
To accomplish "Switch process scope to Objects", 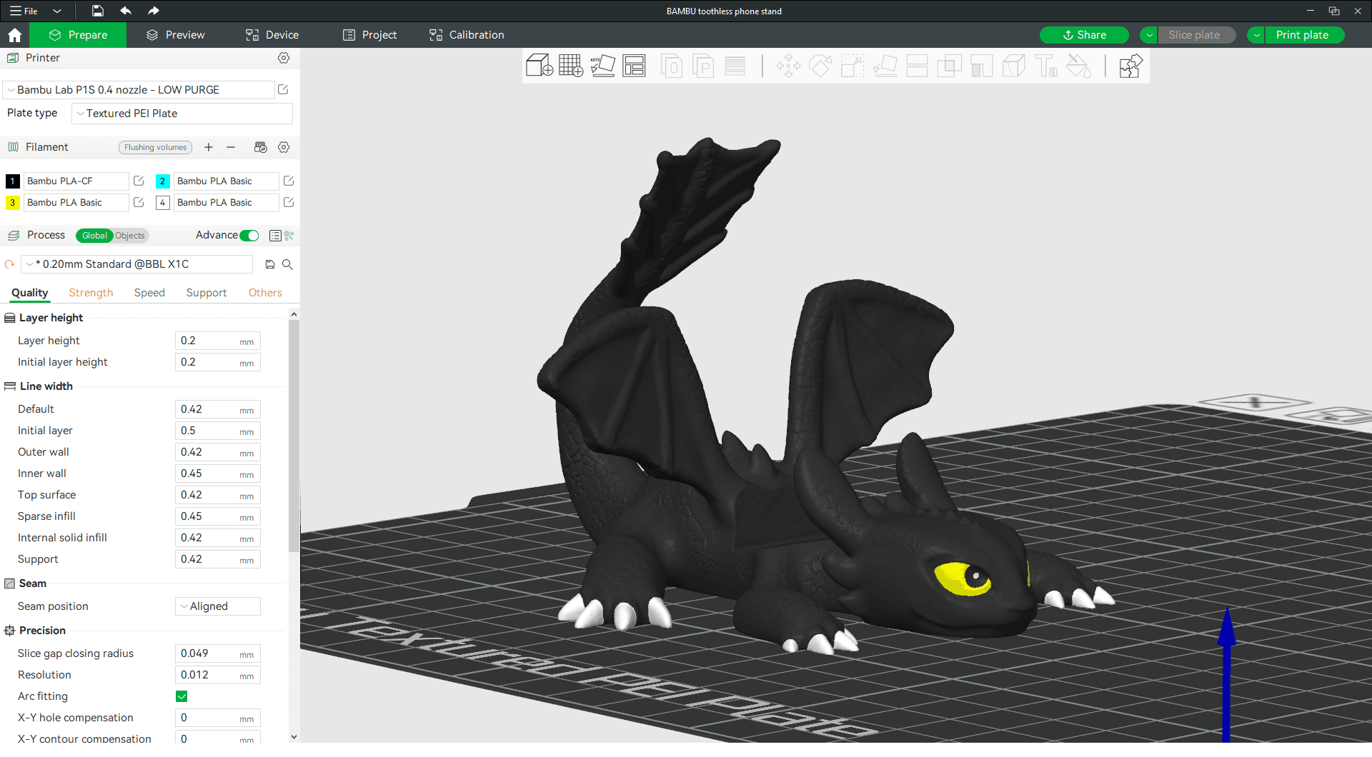I will tap(130, 236).
